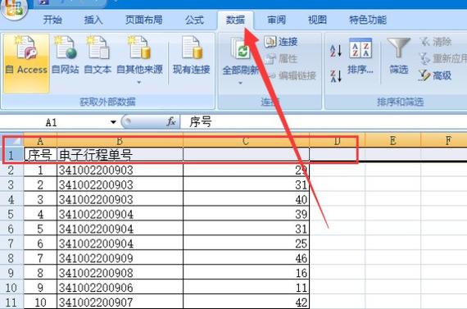Open the 特色功能 tab
The image size is (467, 309).
point(368,20)
